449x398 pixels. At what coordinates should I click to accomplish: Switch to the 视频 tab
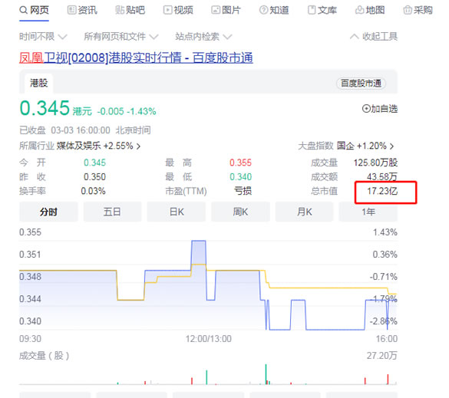pos(178,11)
